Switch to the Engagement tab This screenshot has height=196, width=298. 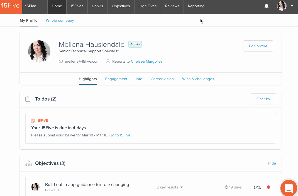116,79
